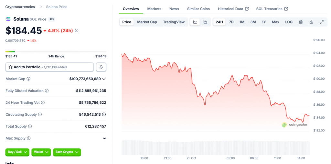Select the 7D time range

click(231, 22)
